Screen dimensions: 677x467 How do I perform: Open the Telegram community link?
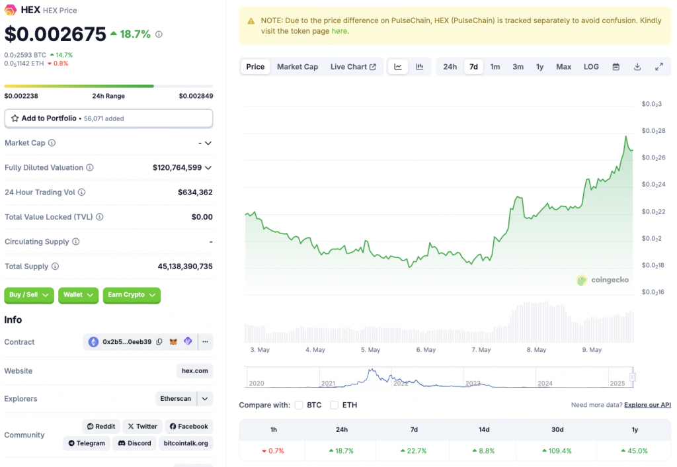pos(87,443)
